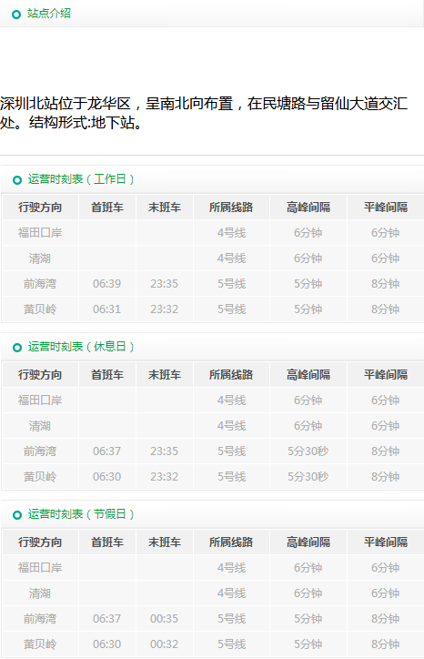Viewport: 424px width, 659px height.
Task: Click the green circle icon beside 运营时刻表(工作日)
Action: point(17,180)
